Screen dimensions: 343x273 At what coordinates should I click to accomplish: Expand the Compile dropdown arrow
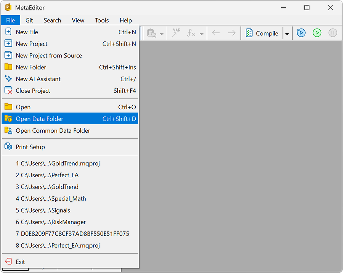point(287,34)
